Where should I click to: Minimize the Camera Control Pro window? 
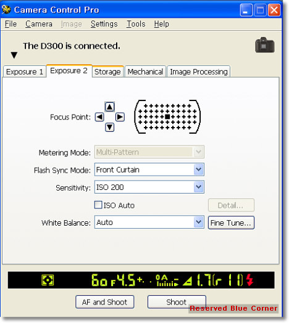click(x=246, y=10)
